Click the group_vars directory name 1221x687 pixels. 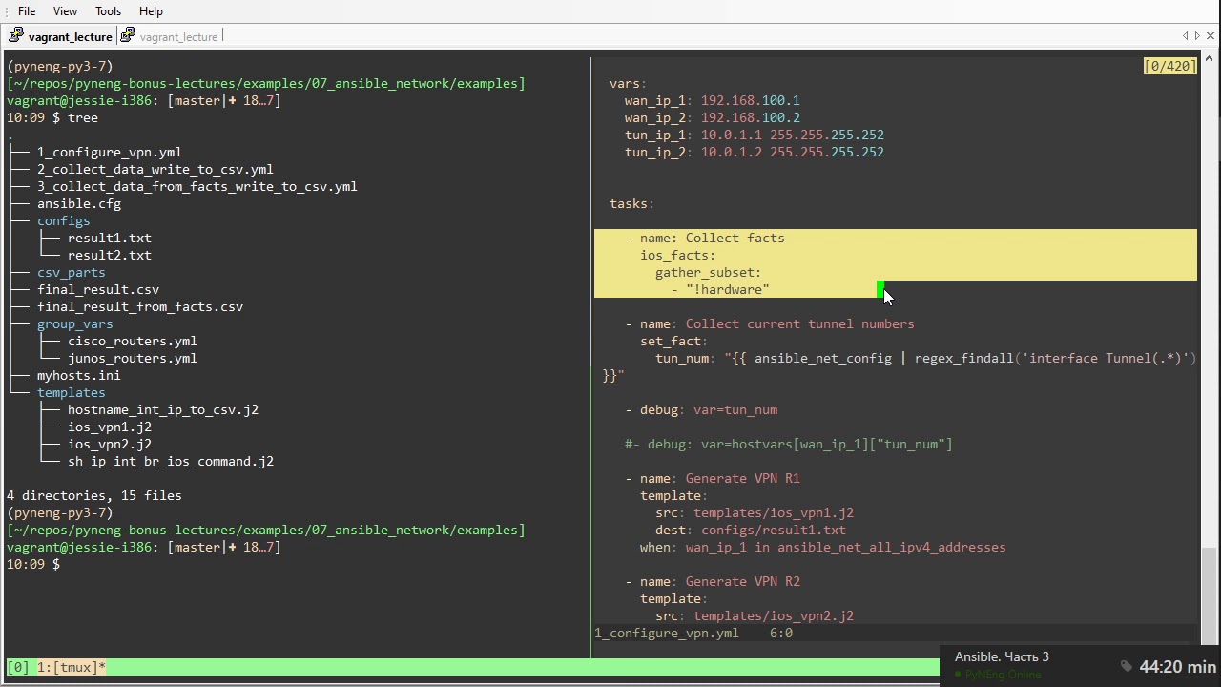pos(75,323)
